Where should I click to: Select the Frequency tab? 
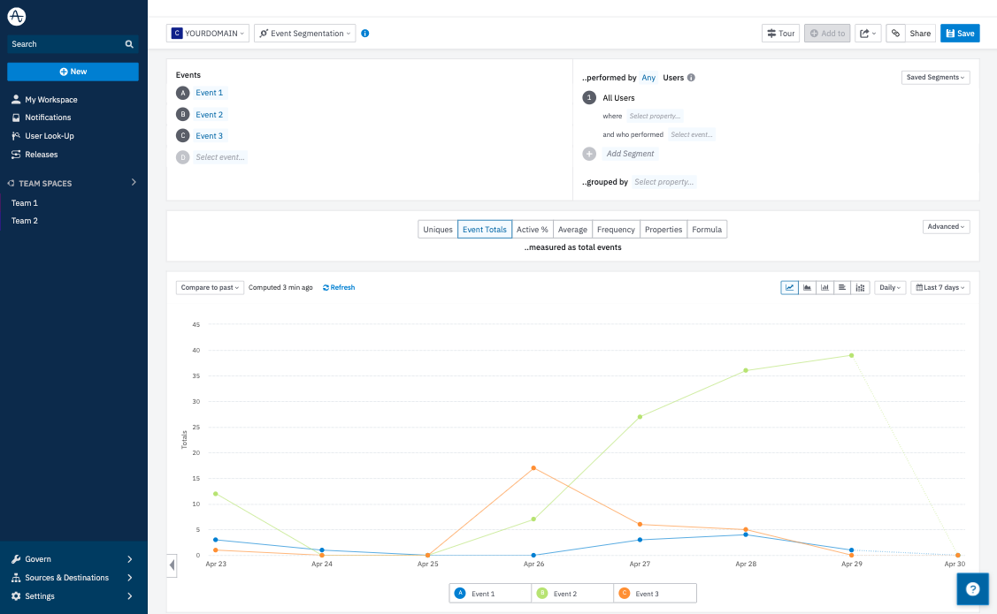616,229
